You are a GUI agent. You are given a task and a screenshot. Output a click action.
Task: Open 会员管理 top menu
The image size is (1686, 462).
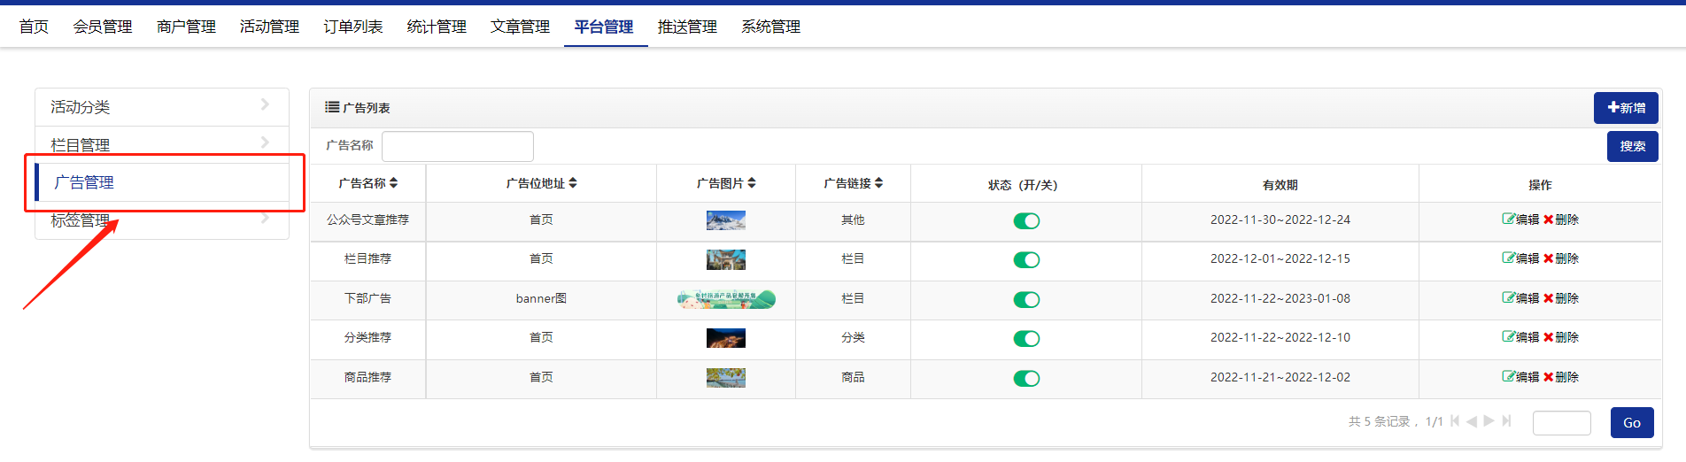coord(103,27)
